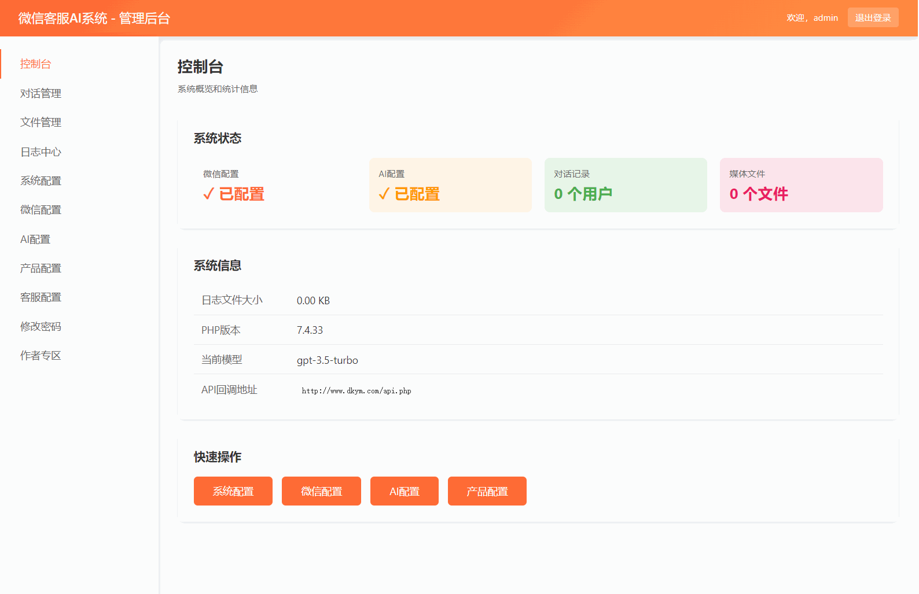Click the 微信配置 status card checkmark
Viewport: 919px width, 594px height.
pos(209,194)
